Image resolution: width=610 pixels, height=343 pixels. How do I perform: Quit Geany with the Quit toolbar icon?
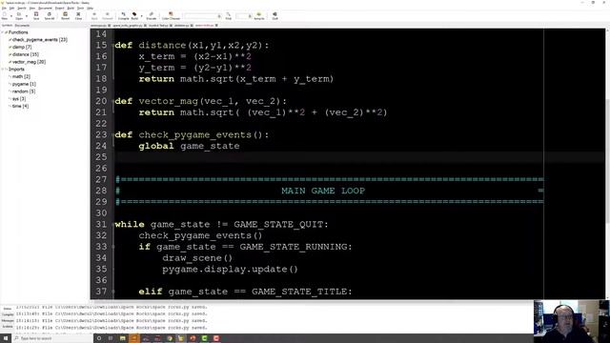point(274,15)
